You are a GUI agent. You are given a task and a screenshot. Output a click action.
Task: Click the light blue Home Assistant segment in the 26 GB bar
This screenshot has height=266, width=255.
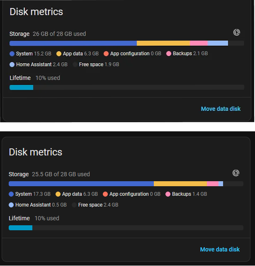tap(218, 43)
